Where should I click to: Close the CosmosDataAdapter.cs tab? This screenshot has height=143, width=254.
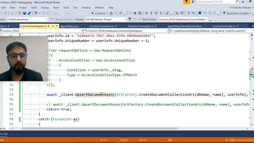pos(57,26)
